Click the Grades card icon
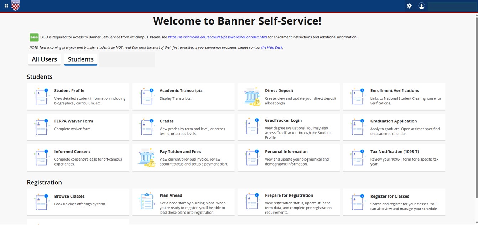Viewport: 478px width, 225px height. coord(147,127)
